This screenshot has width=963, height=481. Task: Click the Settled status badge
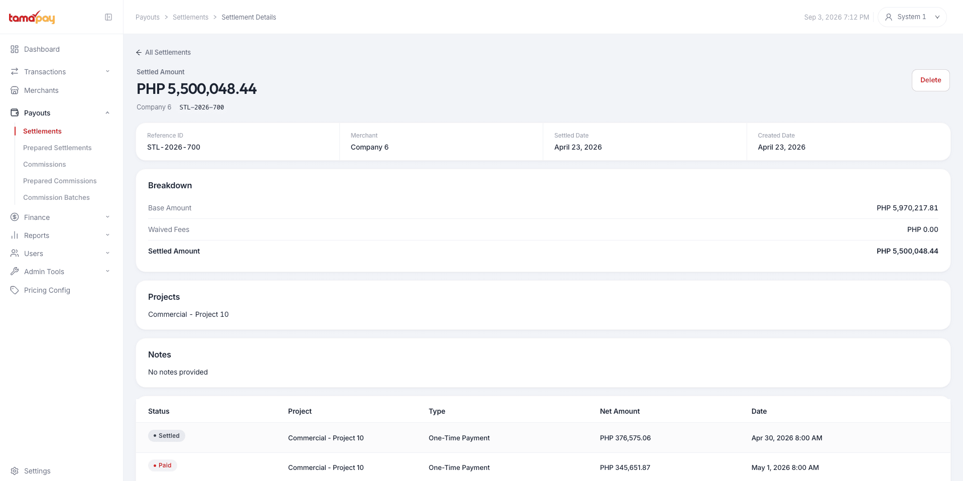166,436
